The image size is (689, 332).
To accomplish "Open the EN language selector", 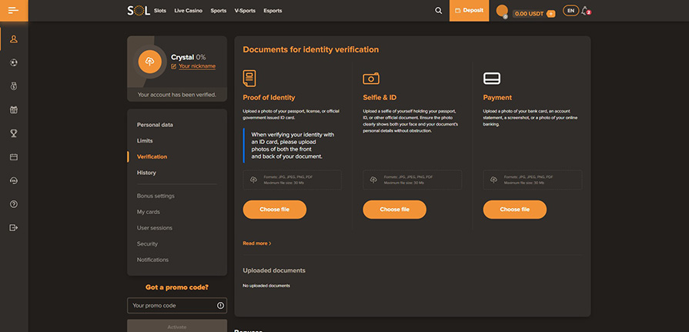I will [x=570, y=11].
